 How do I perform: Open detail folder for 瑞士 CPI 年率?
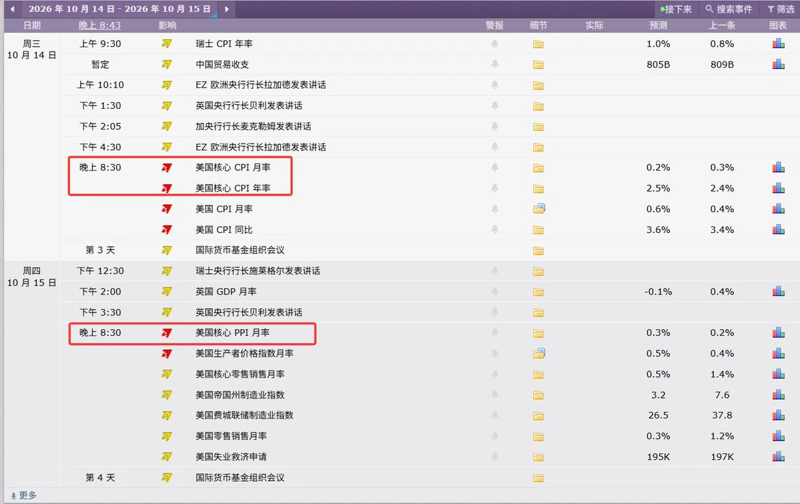538,45
